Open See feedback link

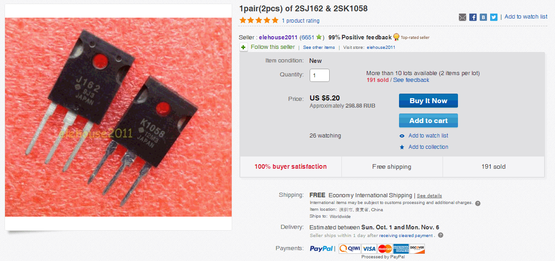pos(411,80)
